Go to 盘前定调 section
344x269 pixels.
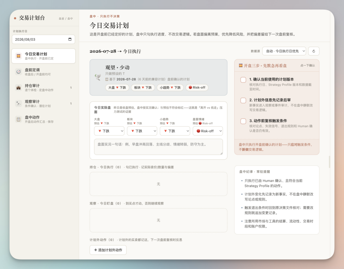[x=43, y=72]
